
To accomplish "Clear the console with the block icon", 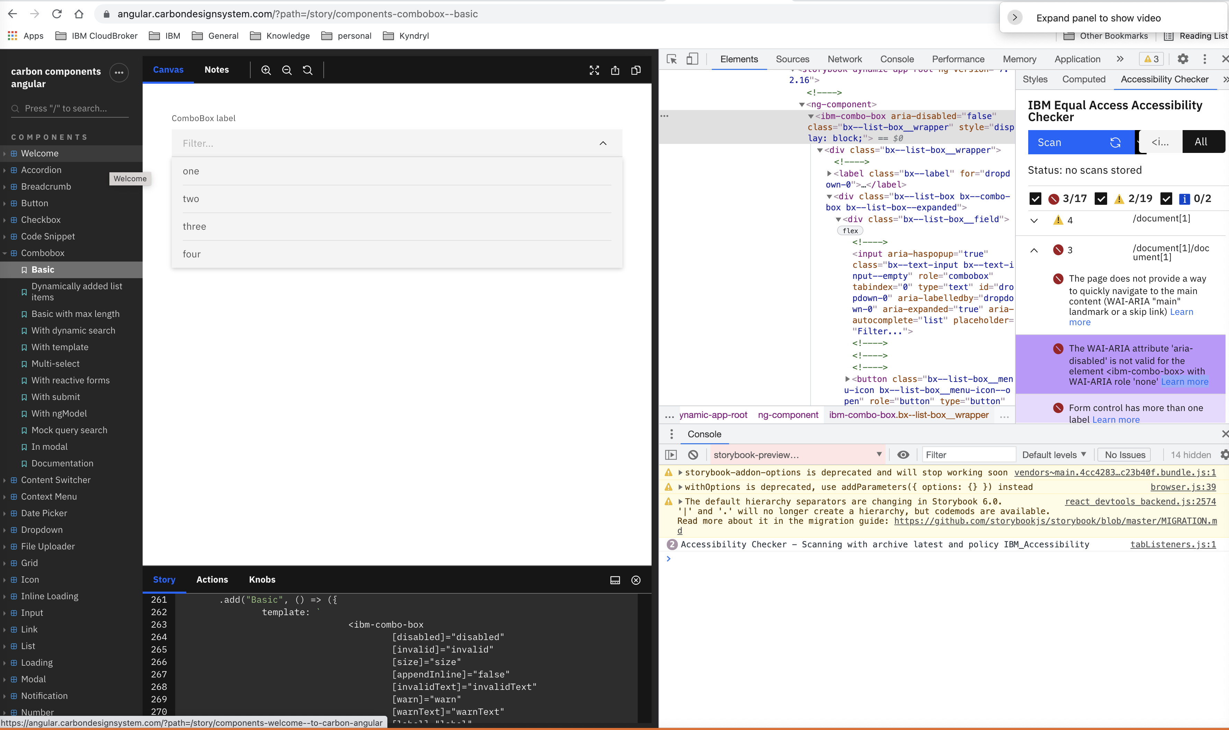I will tap(692, 454).
